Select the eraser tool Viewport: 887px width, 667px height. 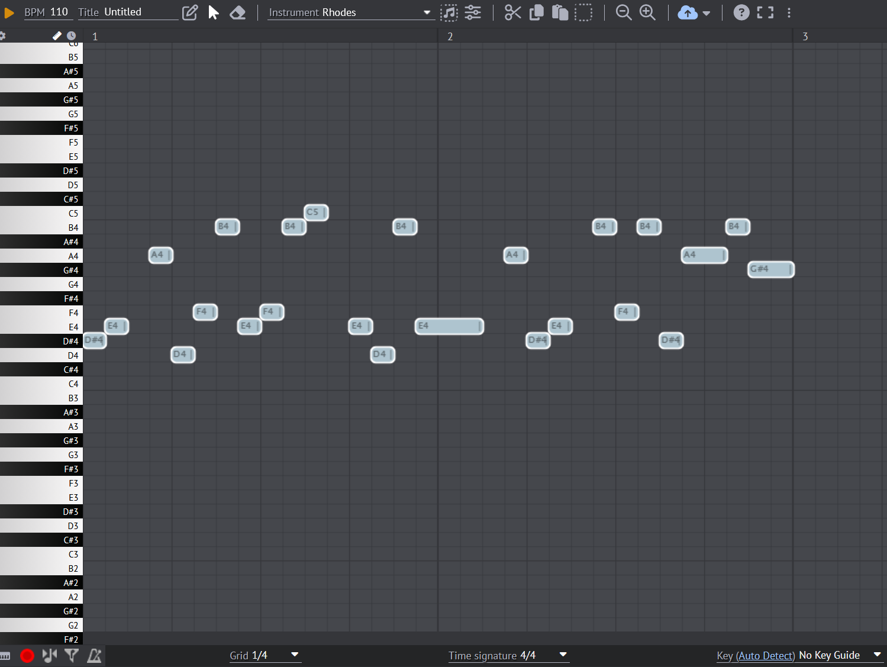pos(237,12)
